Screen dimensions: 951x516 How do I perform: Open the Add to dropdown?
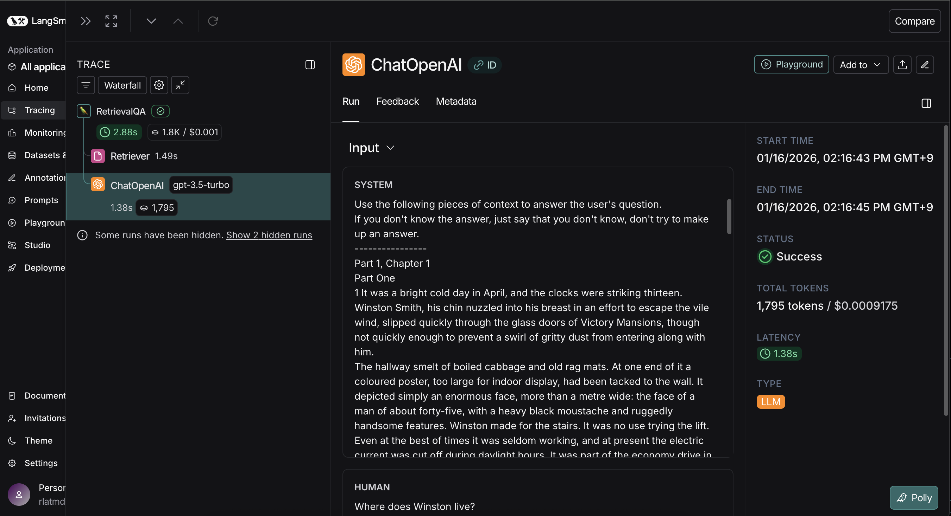point(861,65)
